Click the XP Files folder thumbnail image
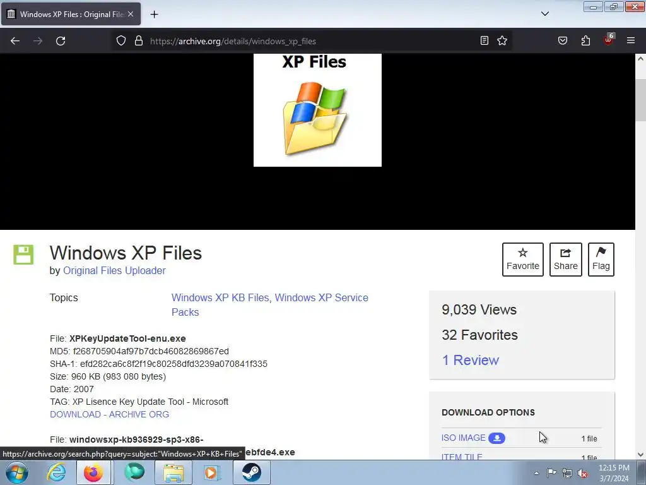The width and height of the screenshot is (646, 485). (x=317, y=110)
